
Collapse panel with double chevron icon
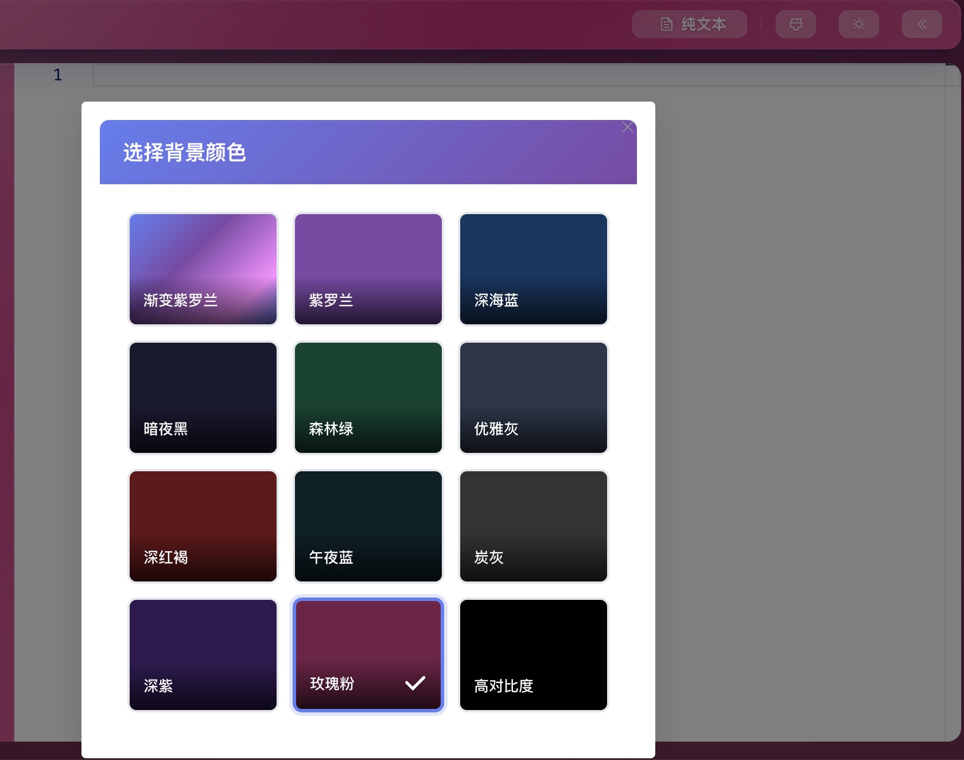pyautogui.click(x=922, y=24)
